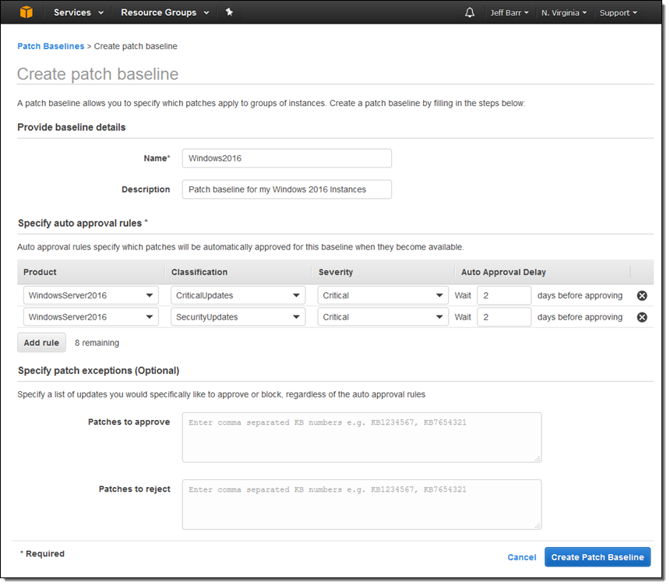Click the Create Patch Baseline button
Screen dimensions: 670x586
click(597, 557)
